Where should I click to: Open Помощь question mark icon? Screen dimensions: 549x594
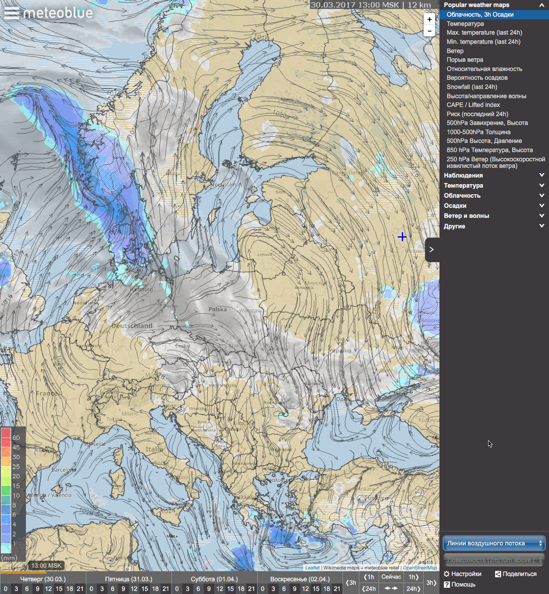point(447,584)
